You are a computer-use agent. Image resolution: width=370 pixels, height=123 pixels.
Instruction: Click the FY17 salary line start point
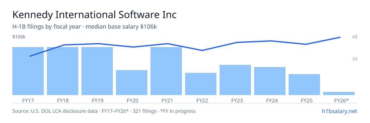pos(30,56)
